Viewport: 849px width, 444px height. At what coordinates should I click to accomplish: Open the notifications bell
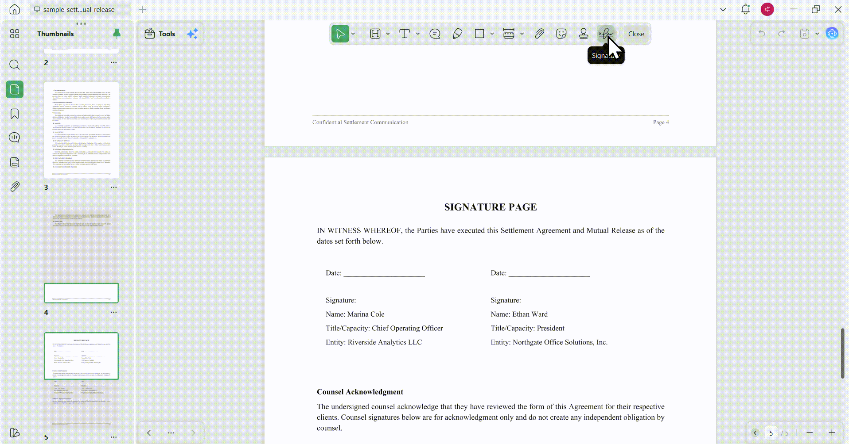[x=746, y=9]
